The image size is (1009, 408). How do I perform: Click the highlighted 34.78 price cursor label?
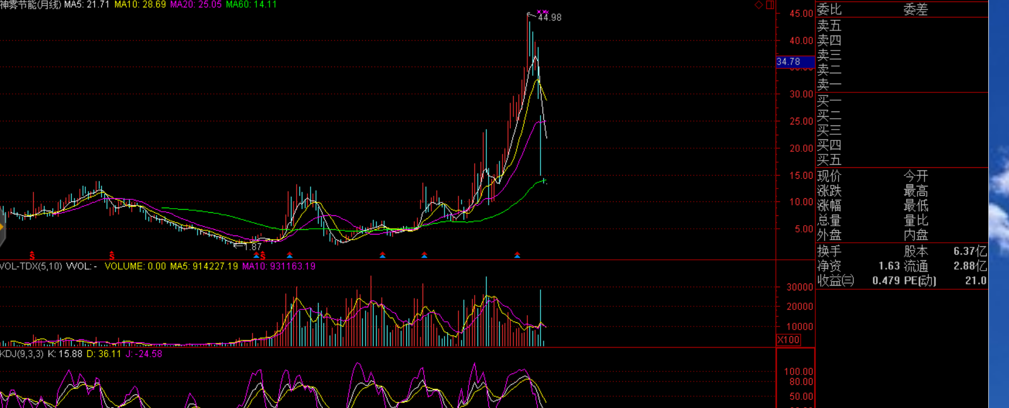(x=795, y=62)
